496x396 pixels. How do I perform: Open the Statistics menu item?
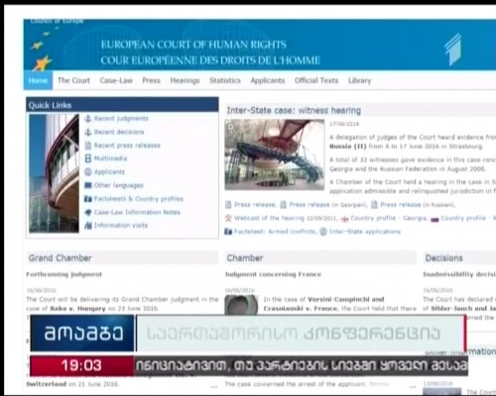[x=225, y=80]
